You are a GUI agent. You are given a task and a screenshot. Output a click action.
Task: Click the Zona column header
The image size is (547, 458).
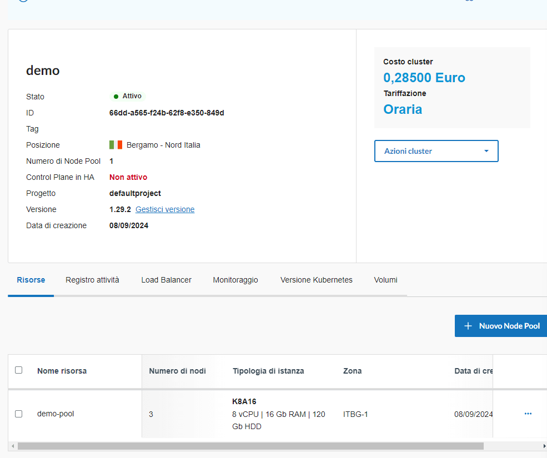tap(352, 371)
